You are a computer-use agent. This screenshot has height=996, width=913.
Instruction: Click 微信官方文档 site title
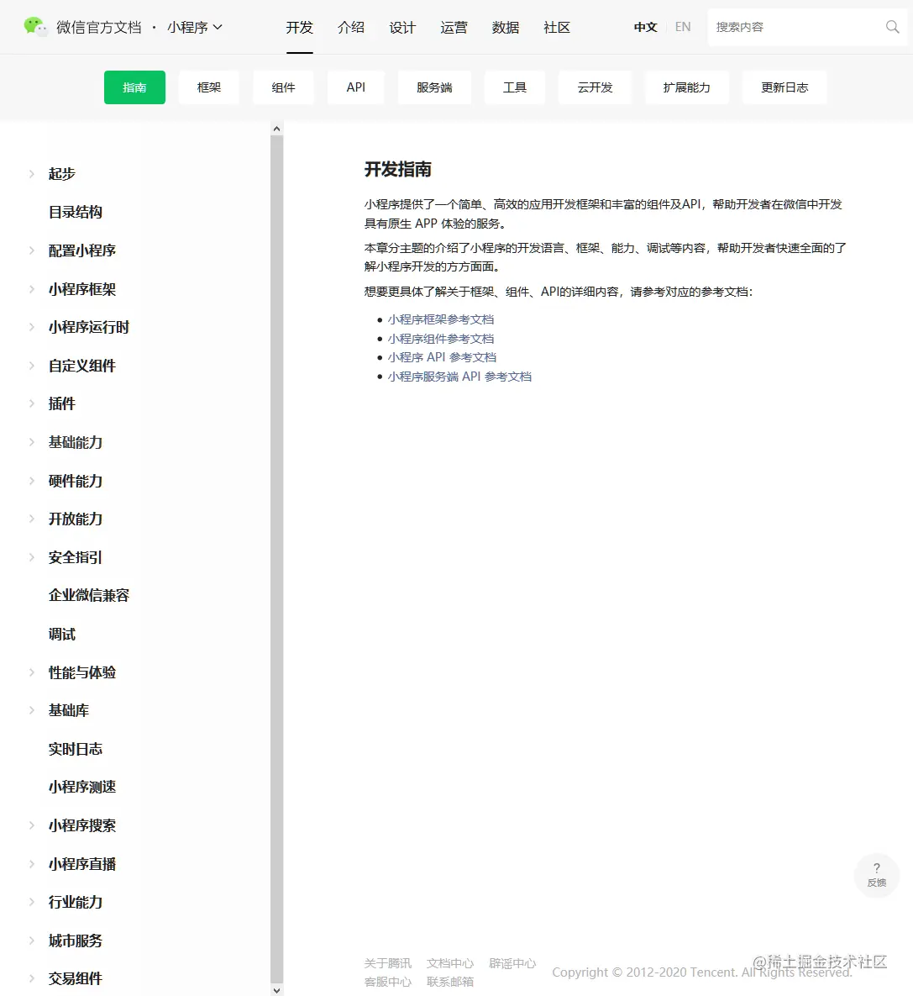pyautogui.click(x=99, y=27)
